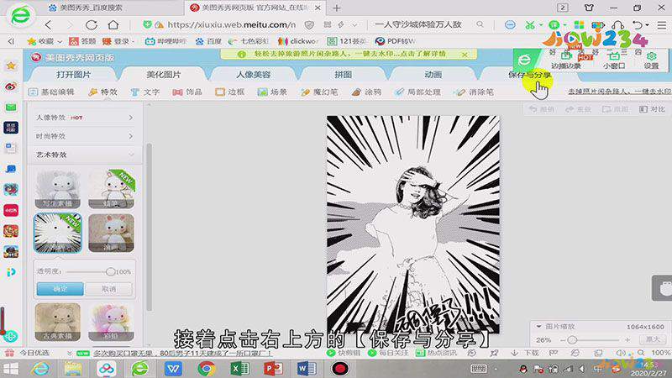
Task: Open the 特效 effects tool
Action: [x=102, y=92]
